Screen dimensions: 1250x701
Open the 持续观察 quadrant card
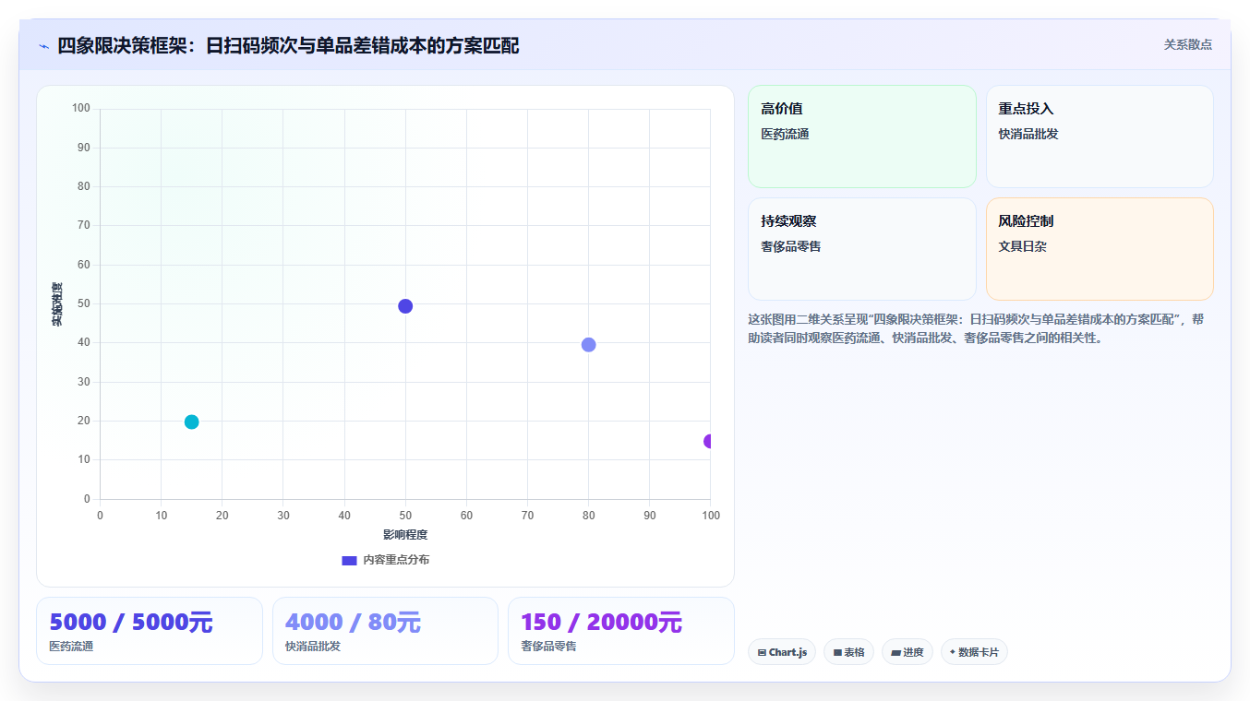[861, 249]
